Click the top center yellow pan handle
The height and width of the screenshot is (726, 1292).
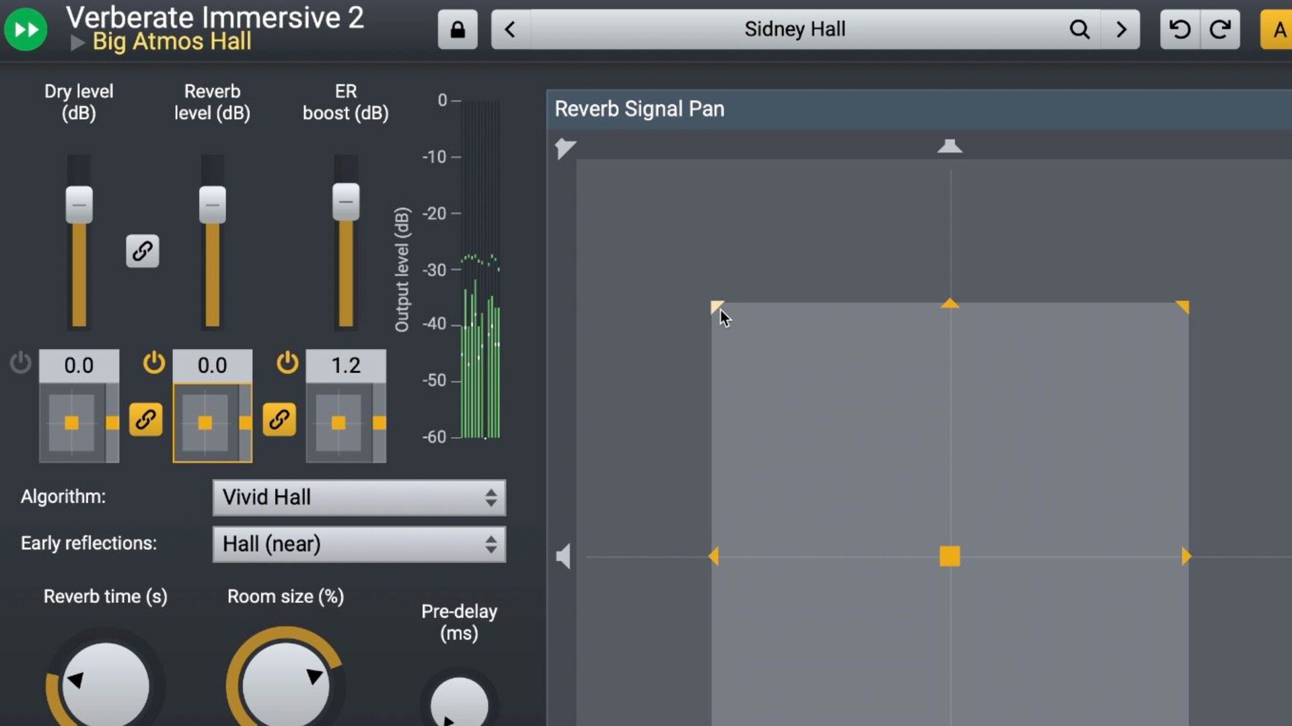pos(949,304)
